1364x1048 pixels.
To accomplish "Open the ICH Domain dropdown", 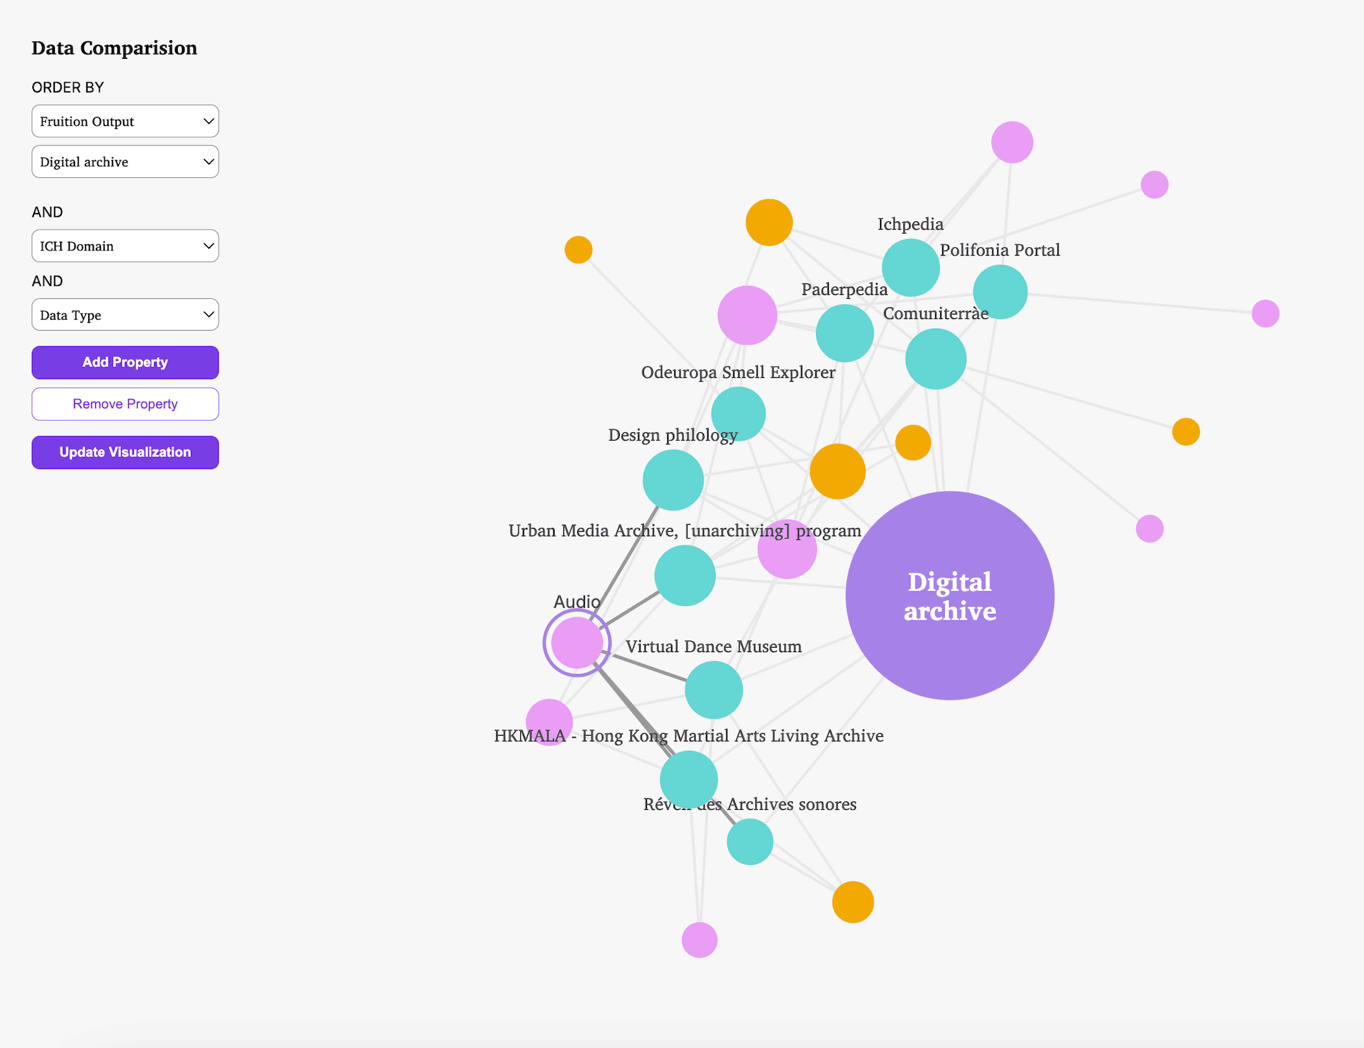I will tap(125, 246).
